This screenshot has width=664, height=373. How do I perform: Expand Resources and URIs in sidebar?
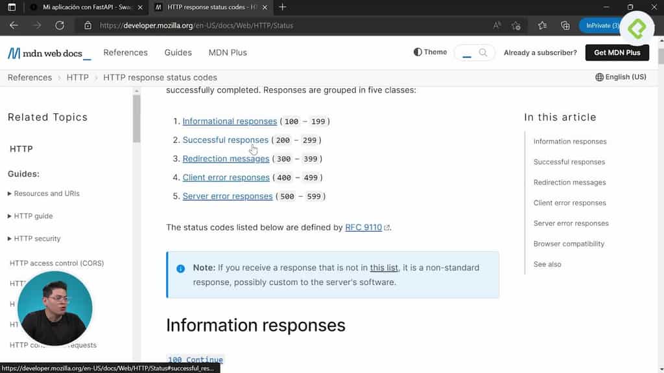[x=43, y=194]
